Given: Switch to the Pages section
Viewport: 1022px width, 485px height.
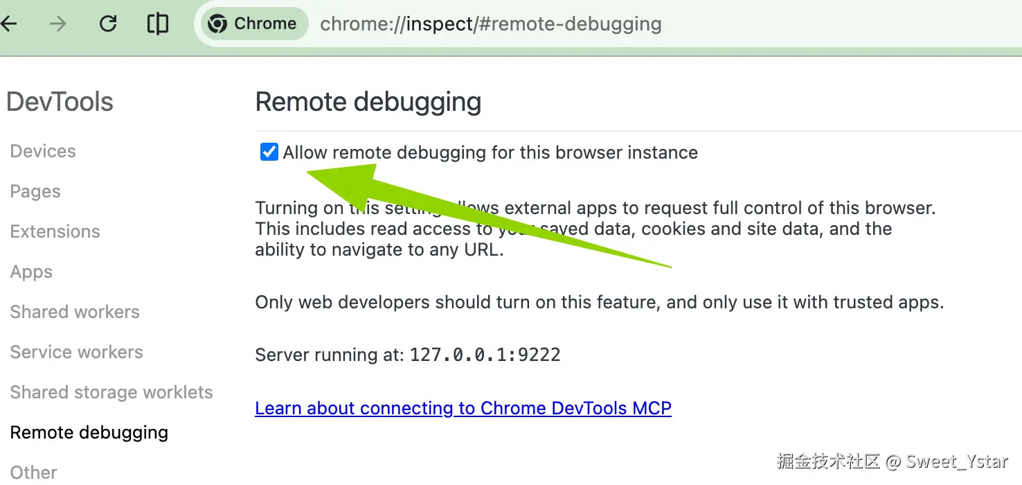Looking at the screenshot, I should (35, 191).
